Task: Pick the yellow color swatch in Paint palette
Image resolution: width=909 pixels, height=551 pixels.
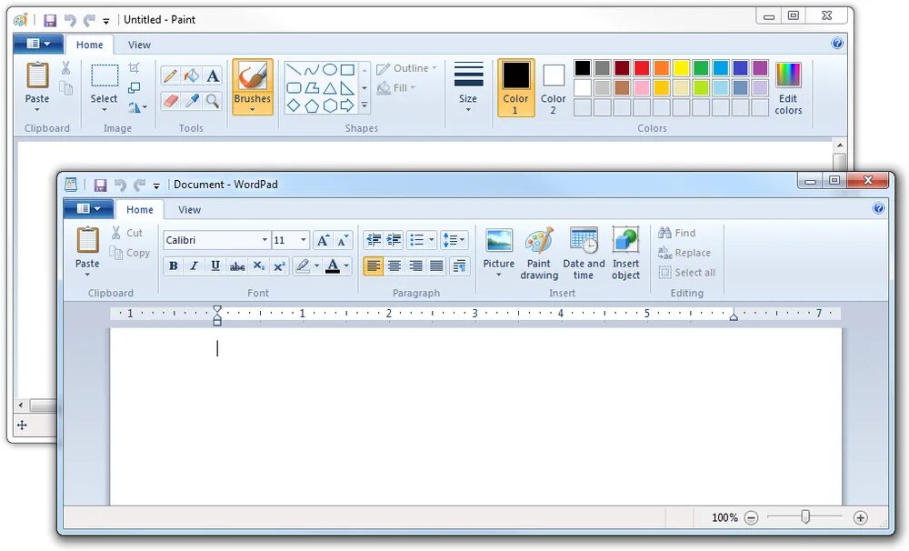Action: 681,68
